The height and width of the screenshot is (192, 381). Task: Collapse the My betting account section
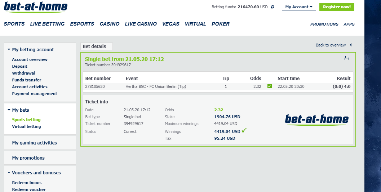pos(9,49)
